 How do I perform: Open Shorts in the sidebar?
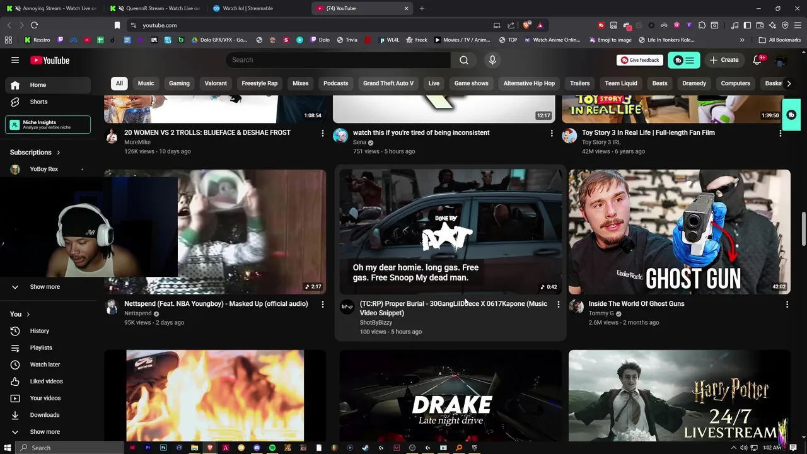point(48,102)
